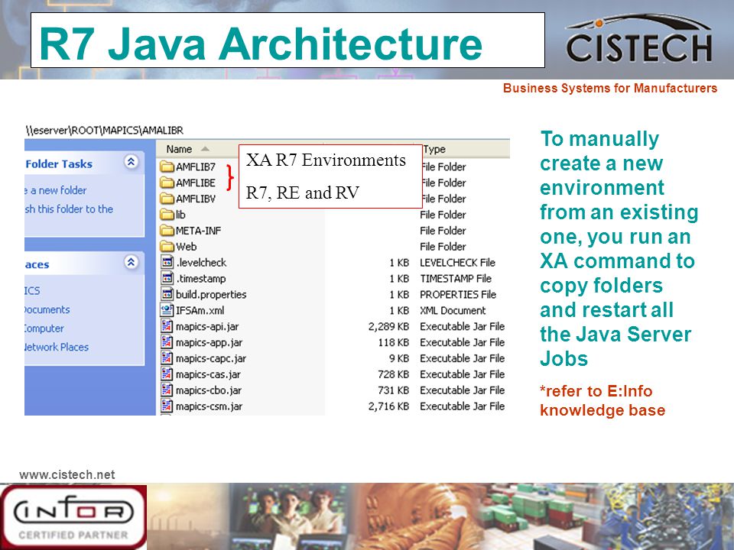Open the My Network Places link
Screen dimensions: 734x550
pyautogui.click(x=57, y=347)
